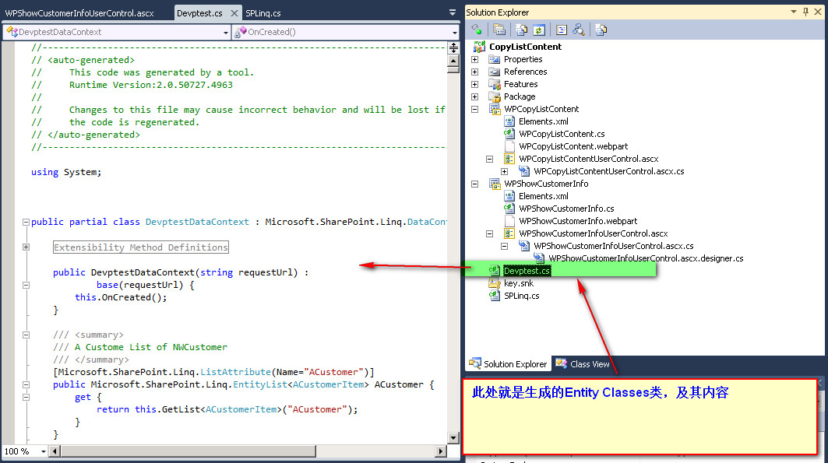
Task: Close the Solution Explorer panel
Action: (818, 12)
